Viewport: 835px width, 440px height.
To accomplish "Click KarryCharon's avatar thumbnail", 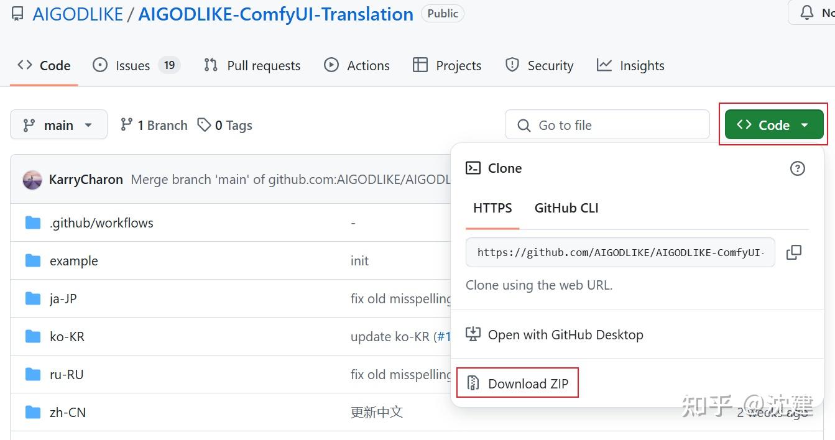I will pyautogui.click(x=32, y=180).
